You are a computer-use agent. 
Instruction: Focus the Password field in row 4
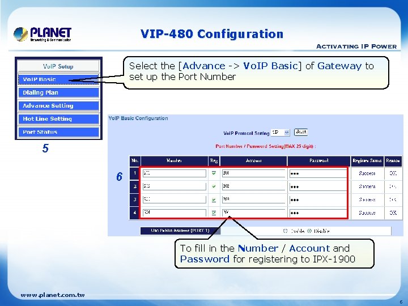(x=318, y=213)
